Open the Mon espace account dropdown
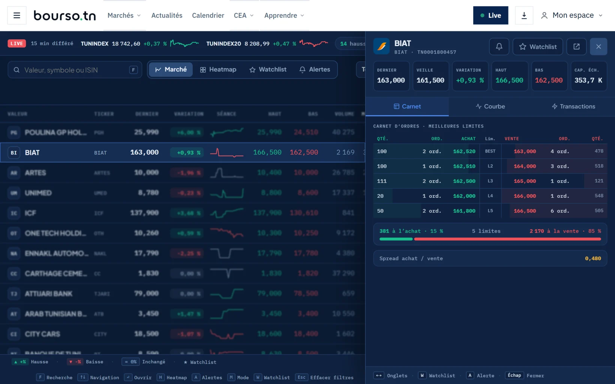The image size is (615, 384). tap(571, 15)
